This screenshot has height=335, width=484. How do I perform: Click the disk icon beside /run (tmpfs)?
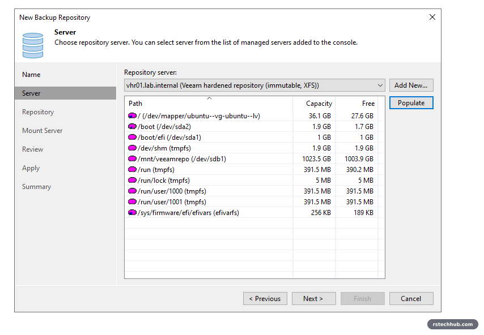[x=132, y=170]
